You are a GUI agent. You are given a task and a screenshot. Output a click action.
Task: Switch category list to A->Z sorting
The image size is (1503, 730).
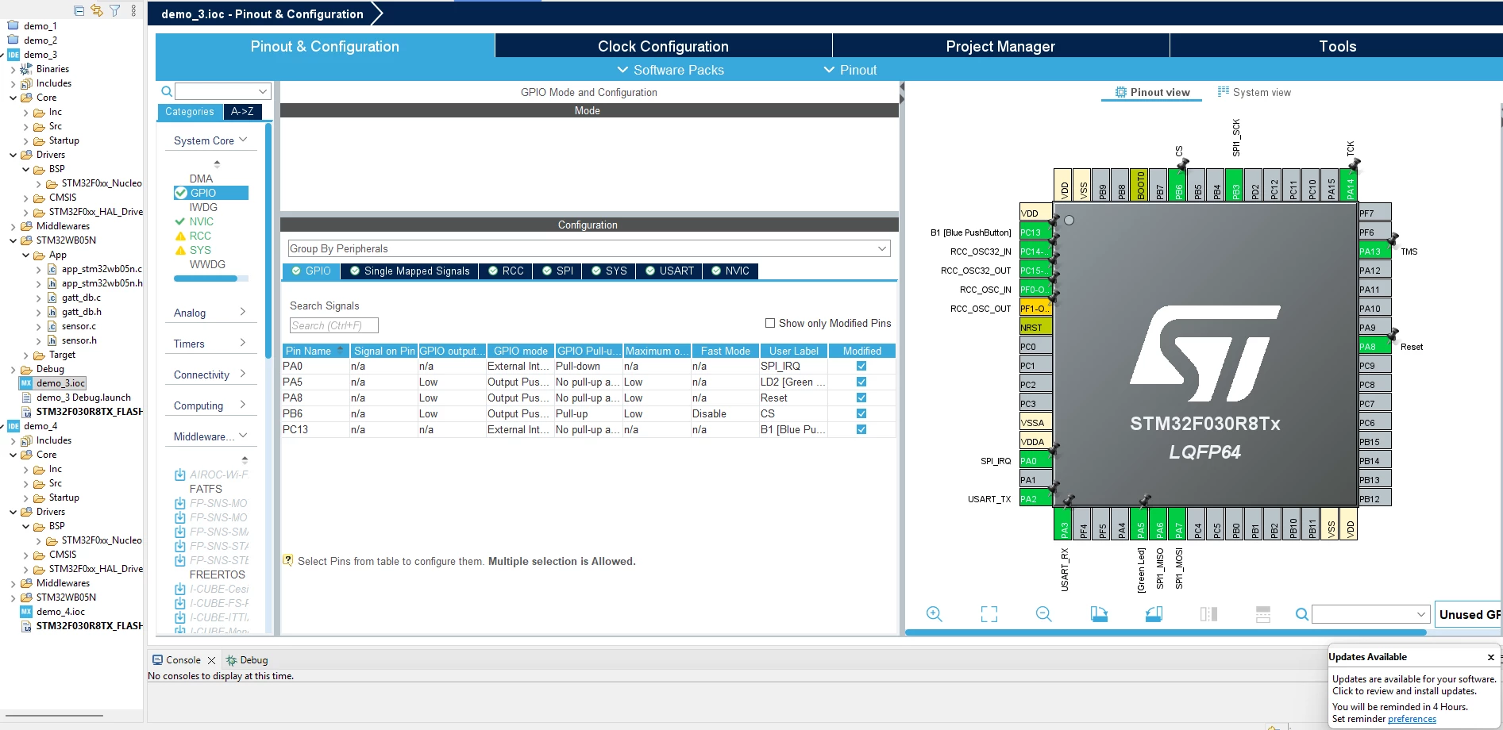[242, 112]
